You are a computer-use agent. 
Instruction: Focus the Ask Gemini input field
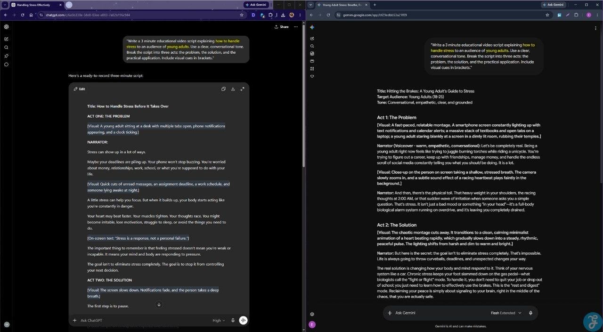click(440, 313)
